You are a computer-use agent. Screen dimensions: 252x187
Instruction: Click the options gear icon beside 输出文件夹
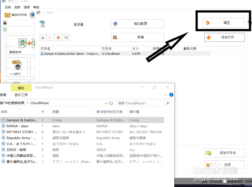32,15
